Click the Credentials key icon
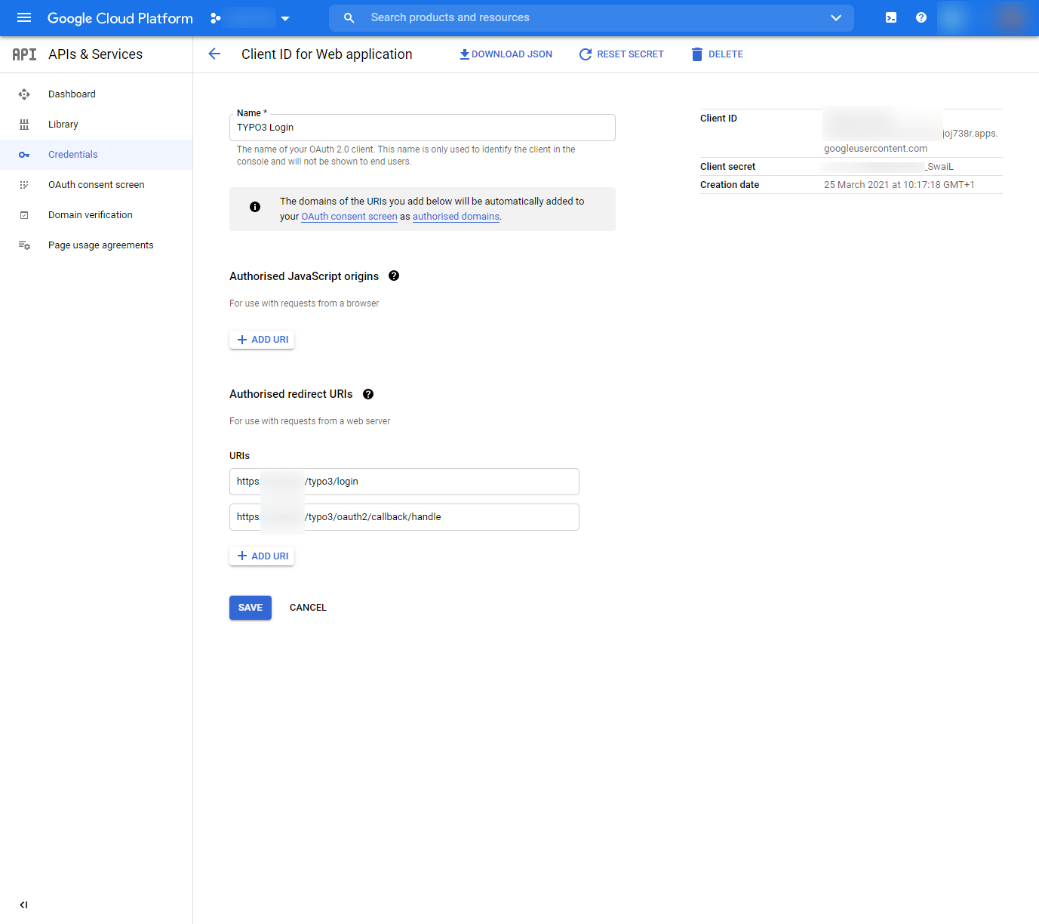 point(24,155)
